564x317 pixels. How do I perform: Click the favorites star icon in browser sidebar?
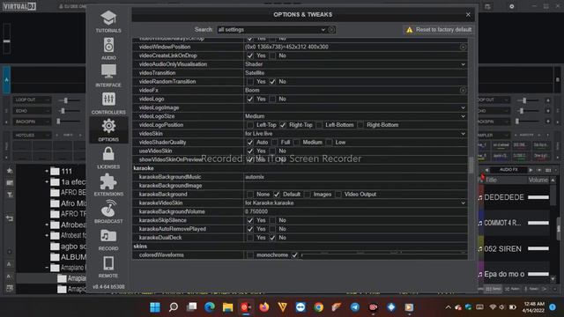coord(10,171)
